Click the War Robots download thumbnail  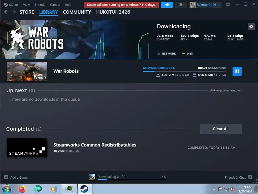point(27,71)
